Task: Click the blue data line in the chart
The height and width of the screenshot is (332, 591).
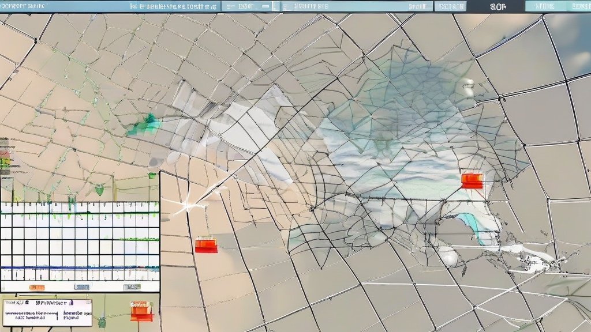Action: tap(80, 267)
